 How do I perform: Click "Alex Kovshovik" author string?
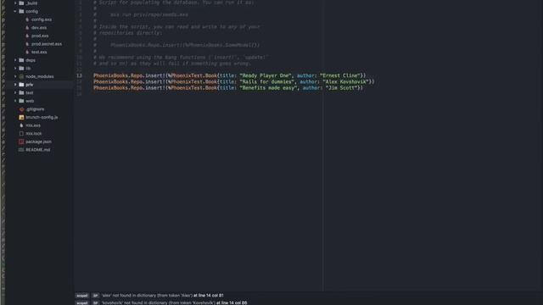(x=345, y=82)
